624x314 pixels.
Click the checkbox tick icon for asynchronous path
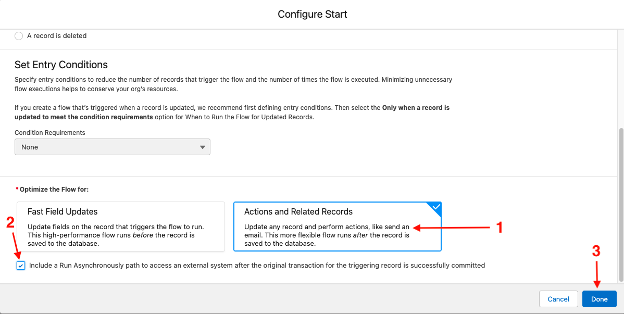(x=20, y=266)
